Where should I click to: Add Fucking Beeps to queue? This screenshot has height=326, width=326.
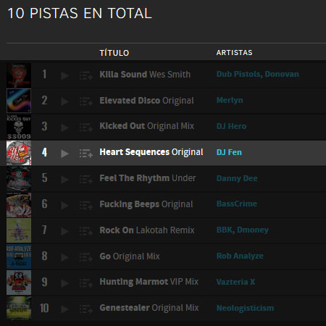point(86,206)
